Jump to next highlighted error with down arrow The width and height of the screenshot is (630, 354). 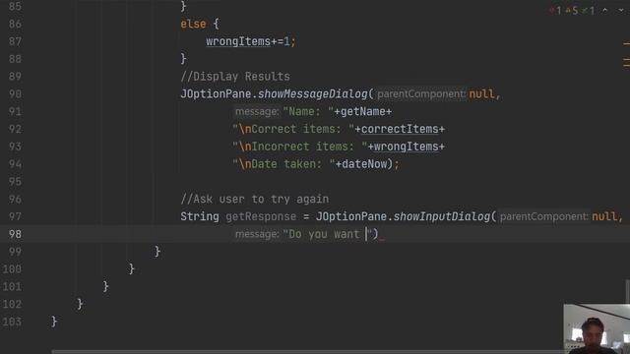click(x=621, y=11)
